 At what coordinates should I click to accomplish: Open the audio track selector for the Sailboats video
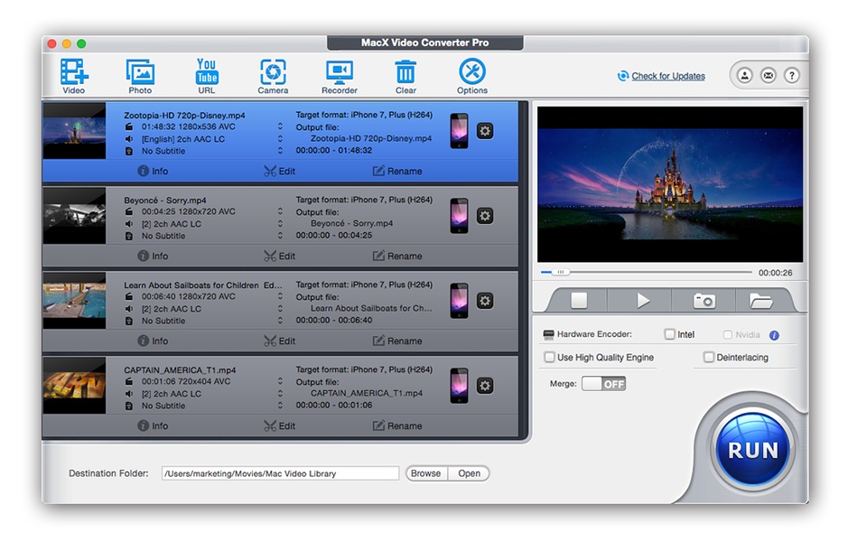(280, 309)
